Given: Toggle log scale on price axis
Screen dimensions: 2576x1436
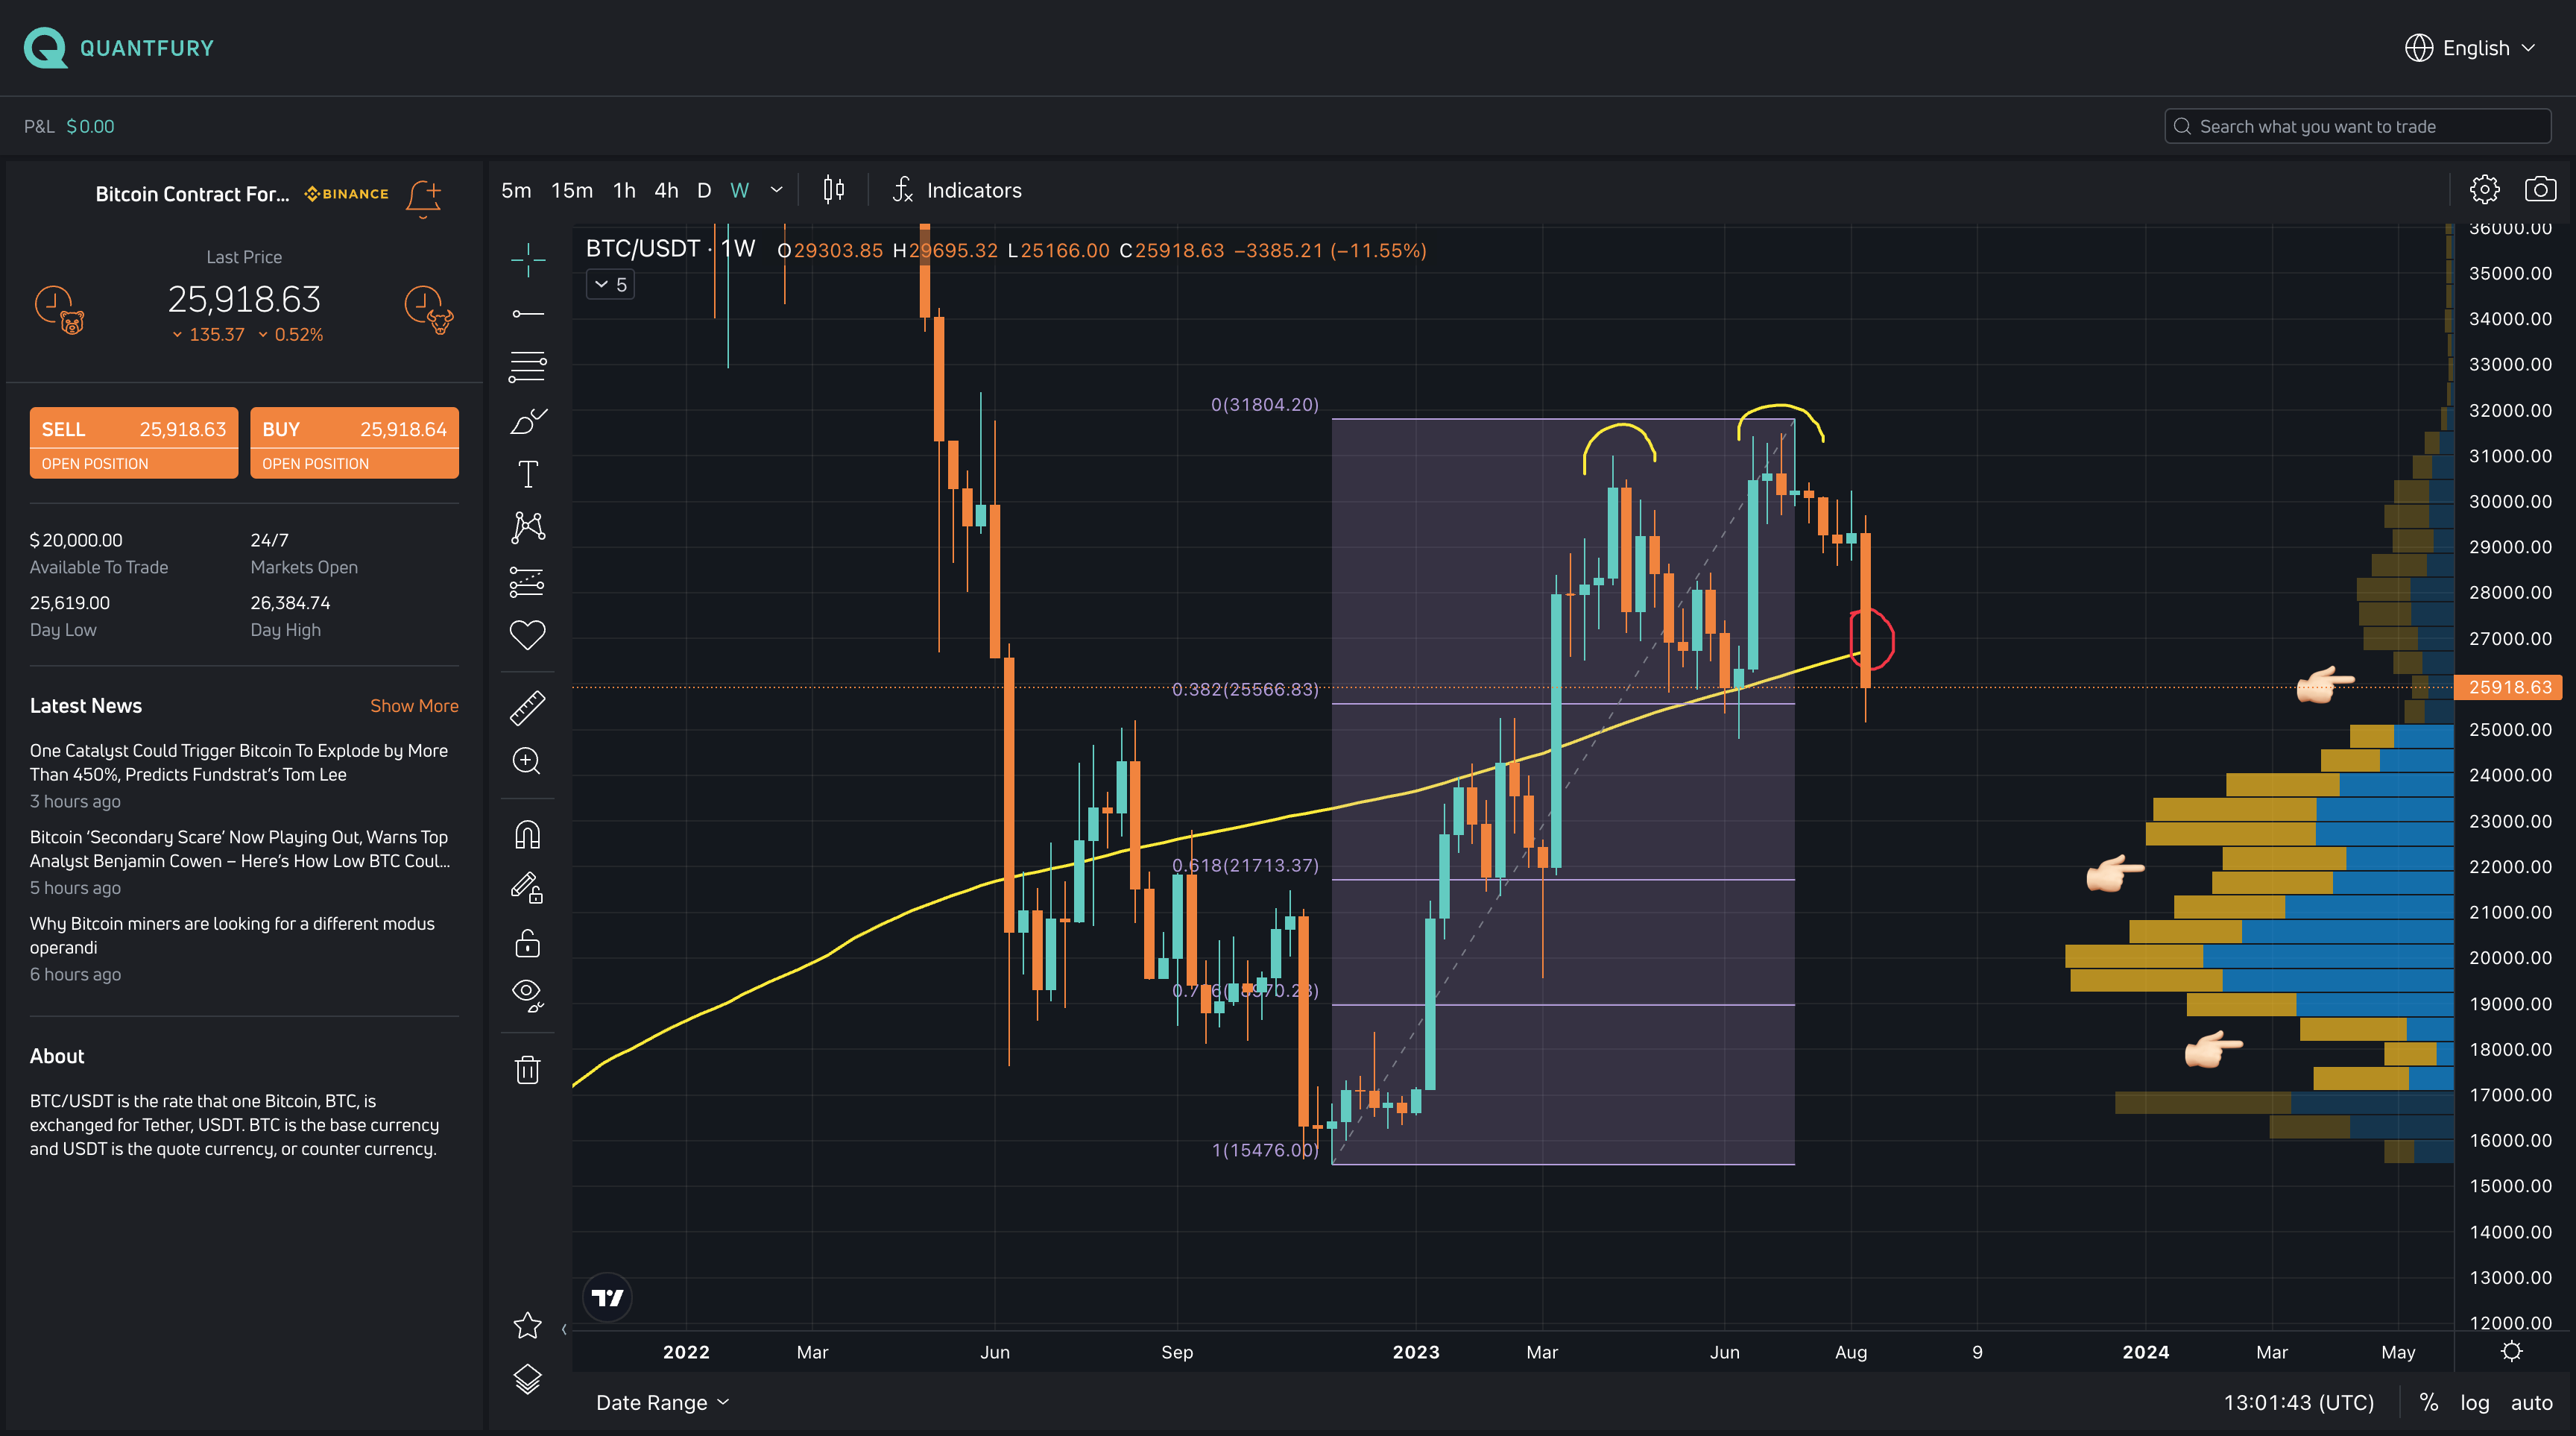Looking at the screenshot, I should click(2474, 1402).
